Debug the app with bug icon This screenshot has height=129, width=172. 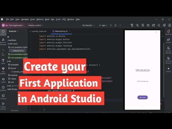click(115, 25)
